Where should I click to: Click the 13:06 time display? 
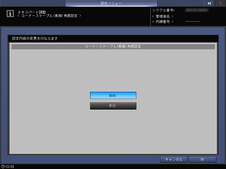click(x=10, y=166)
